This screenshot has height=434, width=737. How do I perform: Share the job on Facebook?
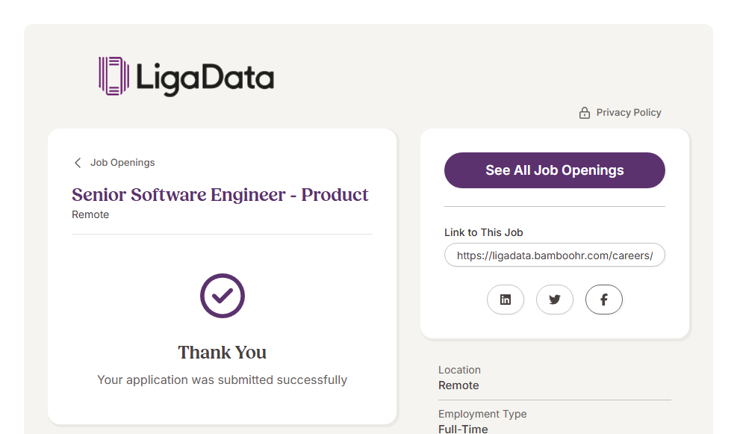(x=604, y=300)
